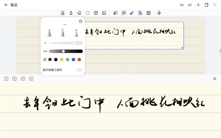This screenshot has width=221, height=138.
Task: Insert a text box
Action: click(x=96, y=13)
